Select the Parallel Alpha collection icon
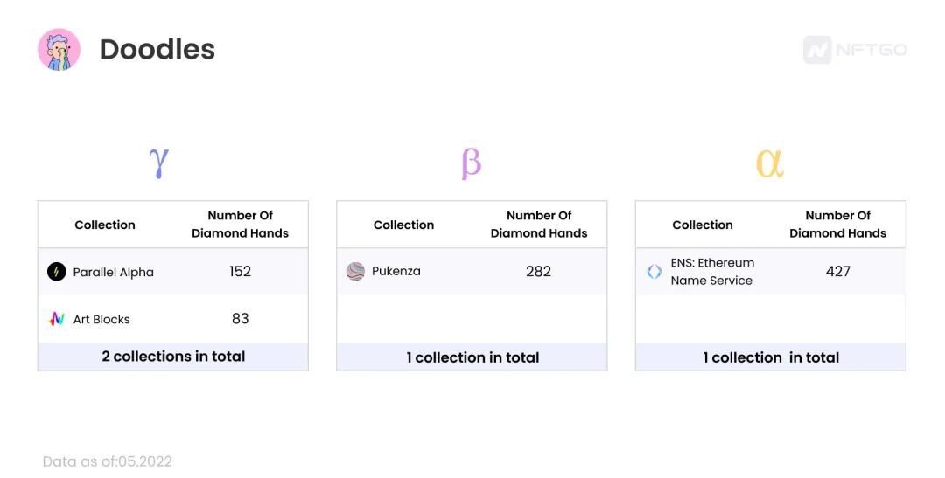The height and width of the screenshot is (478, 945). (x=57, y=272)
